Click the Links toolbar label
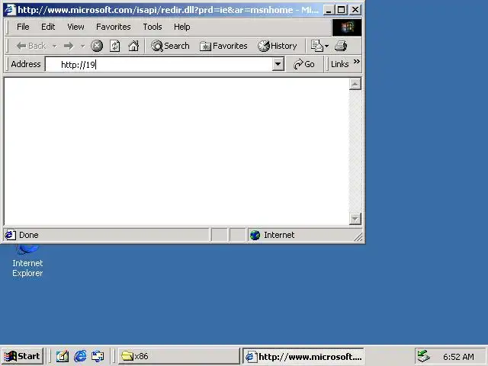This screenshot has height=366, width=488. pos(339,64)
